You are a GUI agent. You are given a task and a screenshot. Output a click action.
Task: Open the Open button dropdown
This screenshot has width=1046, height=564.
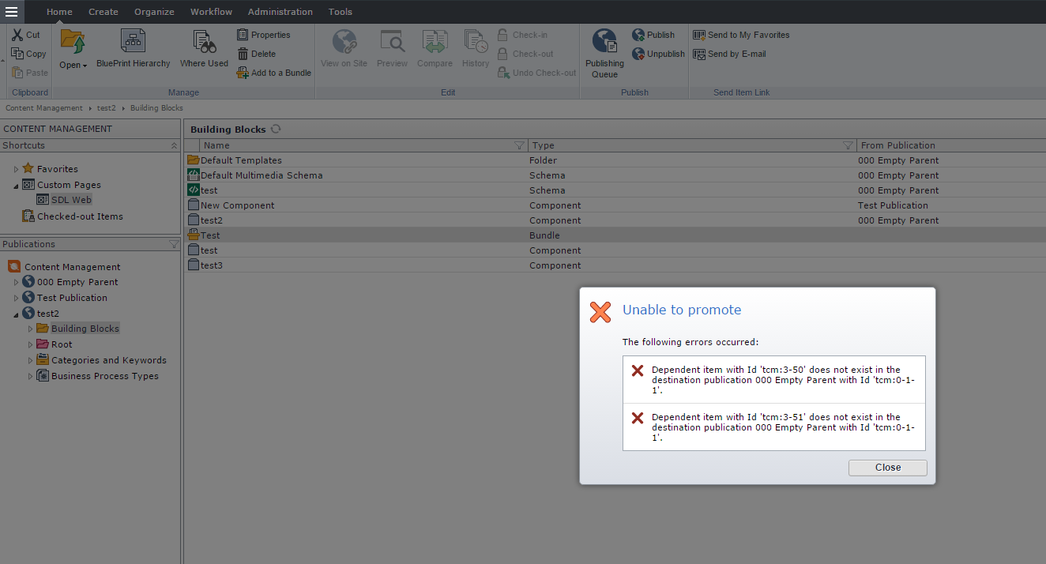[73, 65]
